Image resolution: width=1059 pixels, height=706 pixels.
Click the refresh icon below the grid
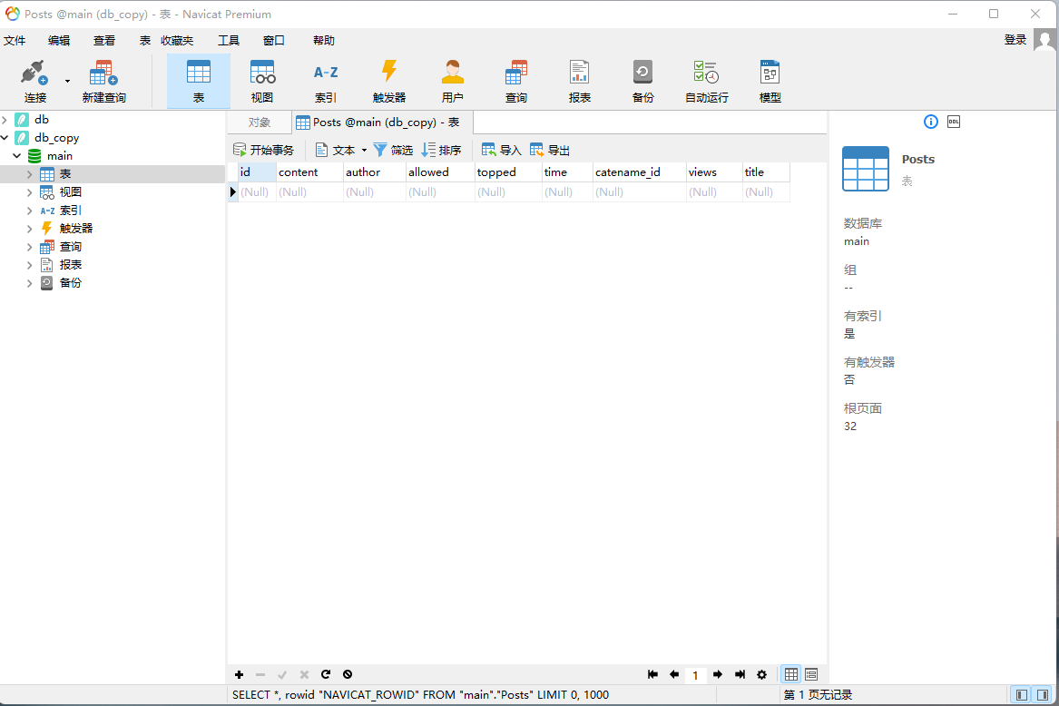pos(326,674)
